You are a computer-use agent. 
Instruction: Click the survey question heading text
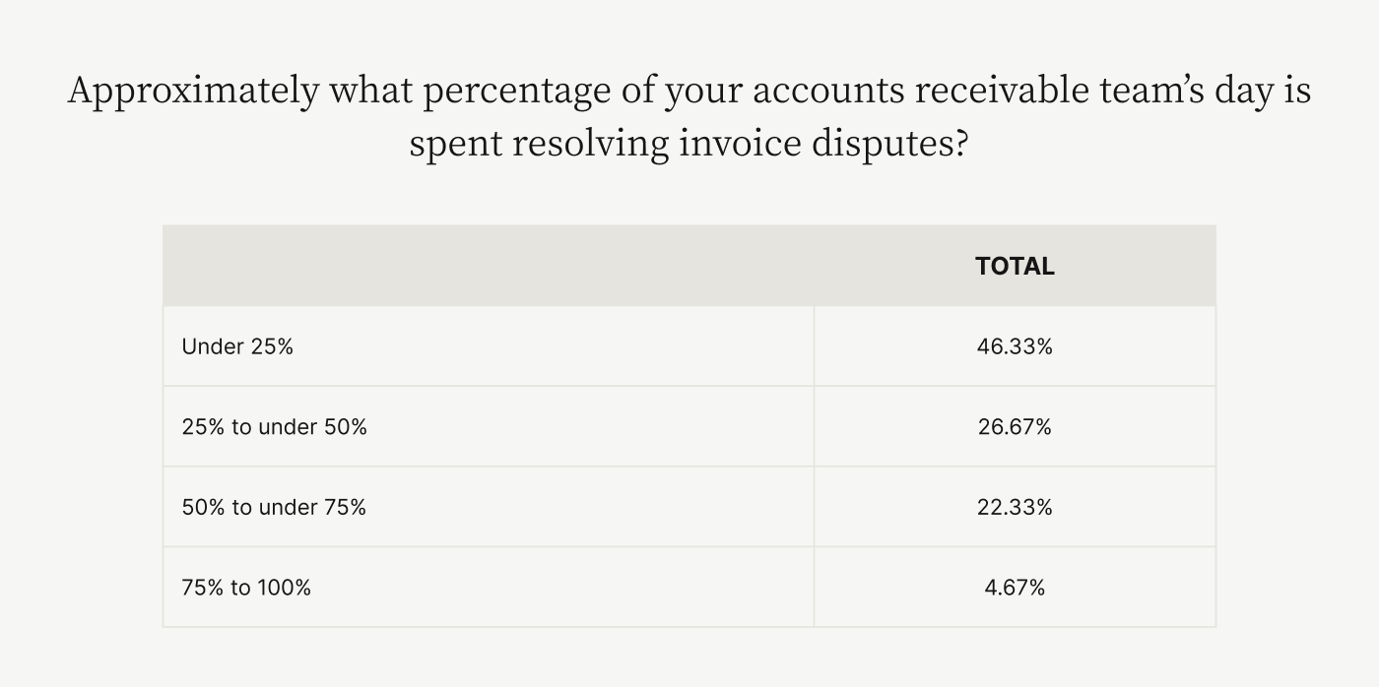tap(689, 117)
